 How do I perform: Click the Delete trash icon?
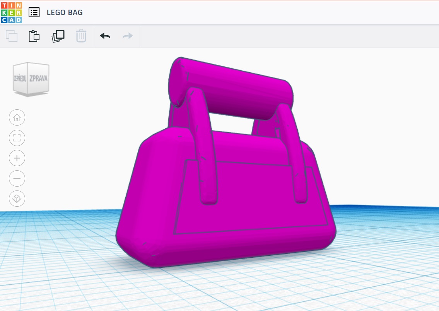[x=81, y=36]
